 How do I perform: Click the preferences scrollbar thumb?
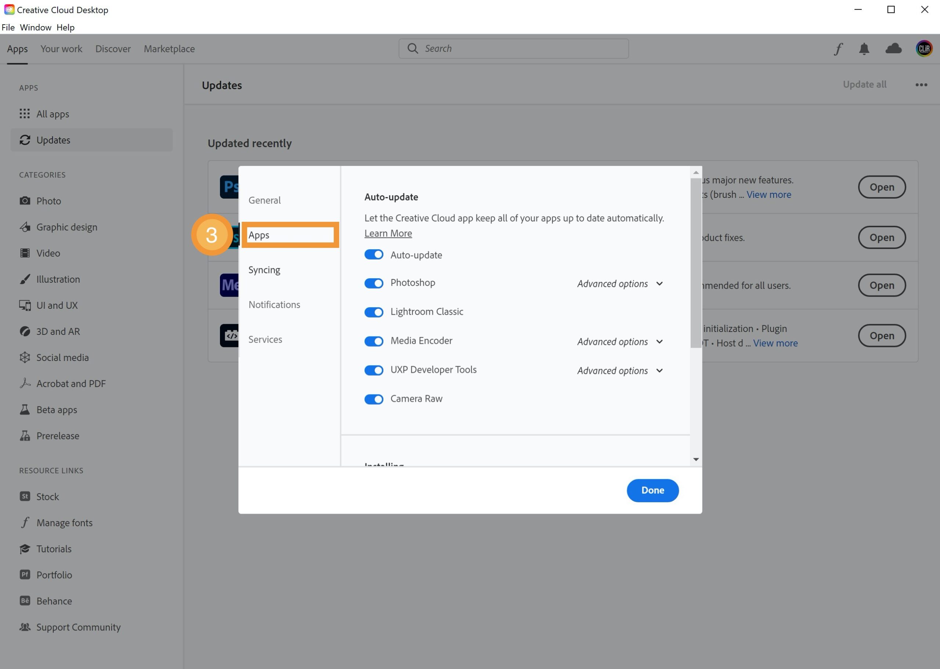696,263
